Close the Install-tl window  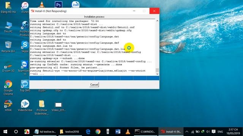pos(154,11)
